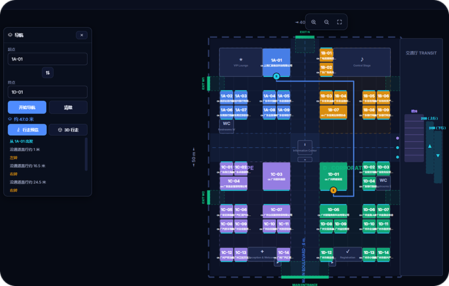Click the Central Stage music note
Image resolution: width=449 pixels, height=286 pixels.
(x=362, y=59)
